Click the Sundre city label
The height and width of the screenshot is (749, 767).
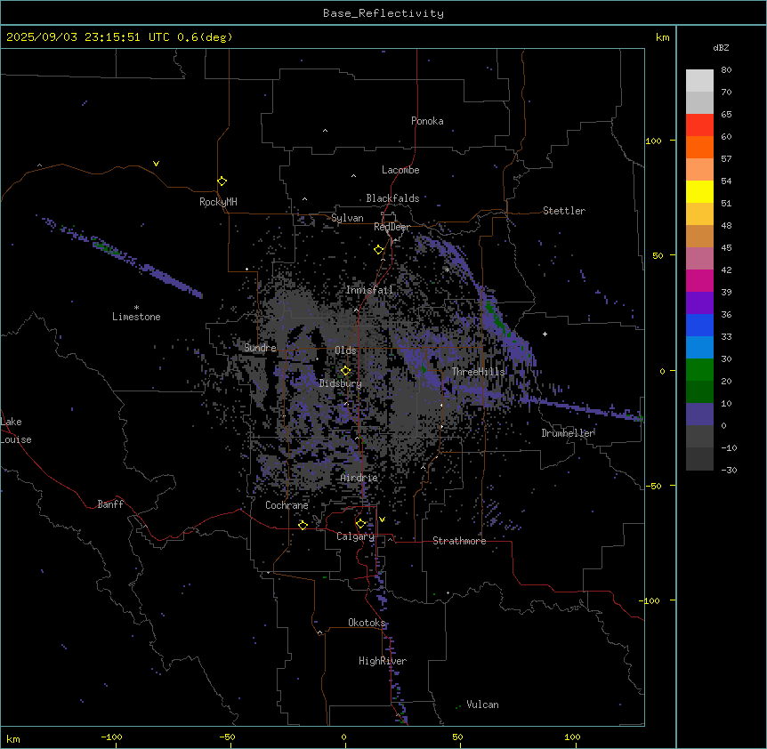pyautogui.click(x=260, y=348)
